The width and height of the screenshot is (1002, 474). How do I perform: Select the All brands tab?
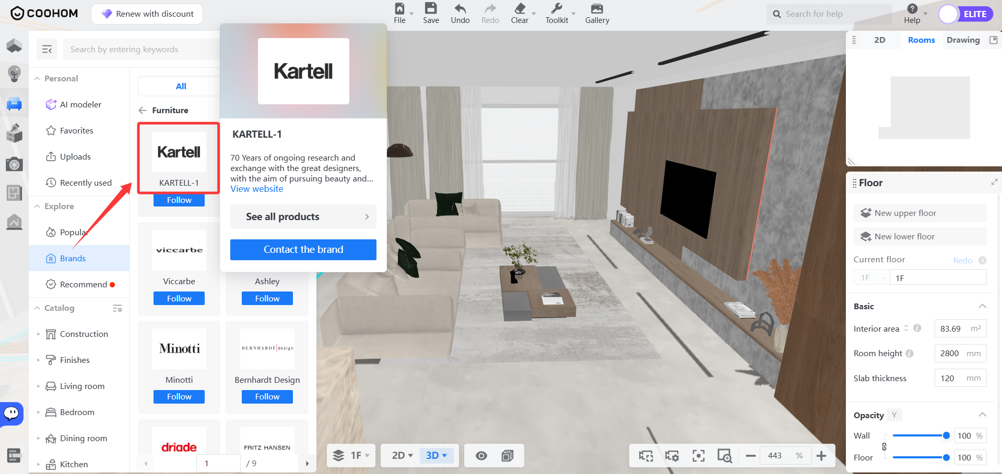181,86
